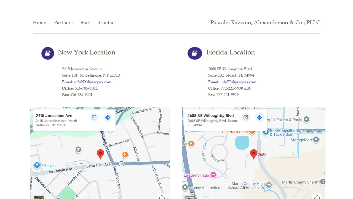Click the Florida fax number 772-221-9929
The height and width of the screenshot is (199, 353).
tap(228, 95)
